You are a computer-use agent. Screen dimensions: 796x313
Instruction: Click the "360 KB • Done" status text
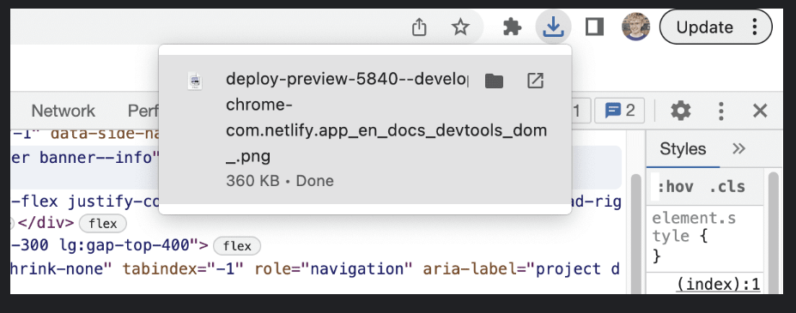pos(280,181)
